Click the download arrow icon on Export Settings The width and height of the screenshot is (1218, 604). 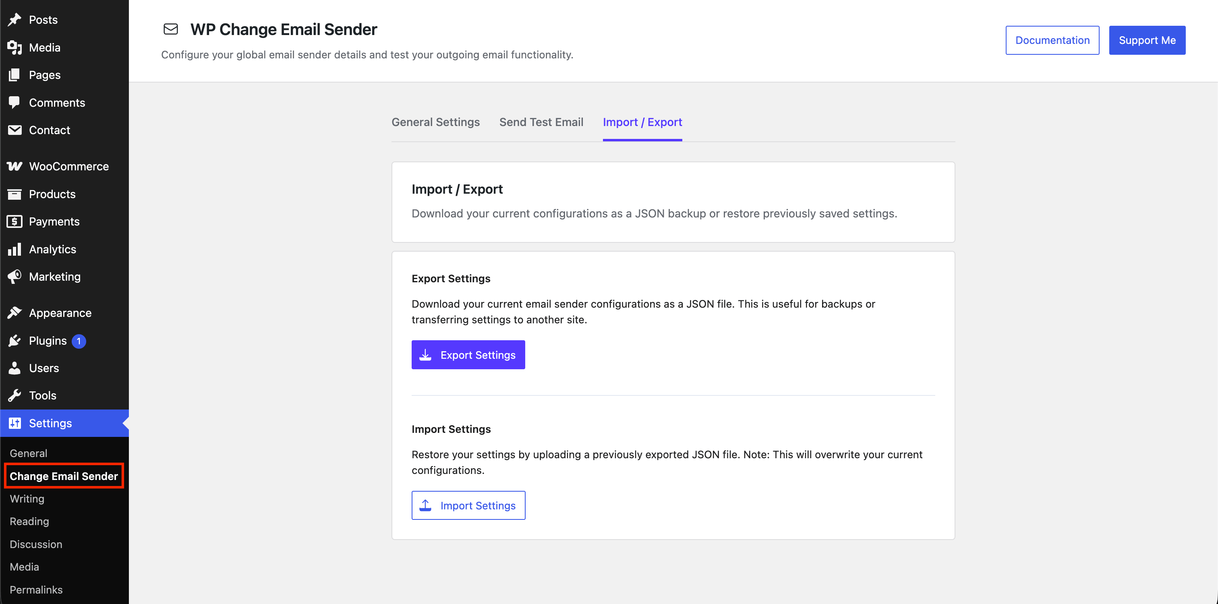tap(426, 354)
